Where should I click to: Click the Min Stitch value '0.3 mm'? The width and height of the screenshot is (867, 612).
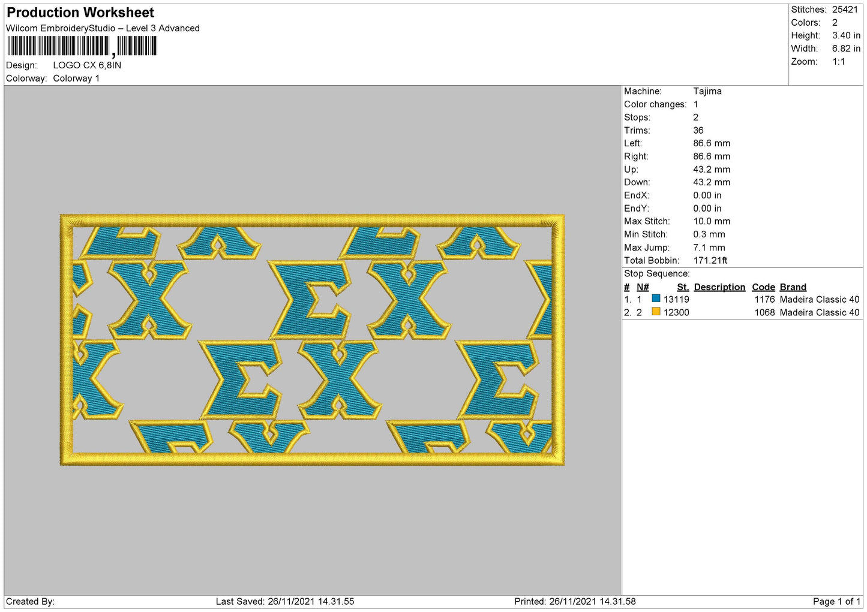click(709, 234)
